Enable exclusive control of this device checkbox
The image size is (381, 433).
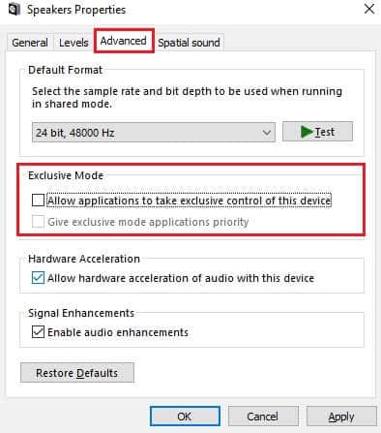pos(38,200)
